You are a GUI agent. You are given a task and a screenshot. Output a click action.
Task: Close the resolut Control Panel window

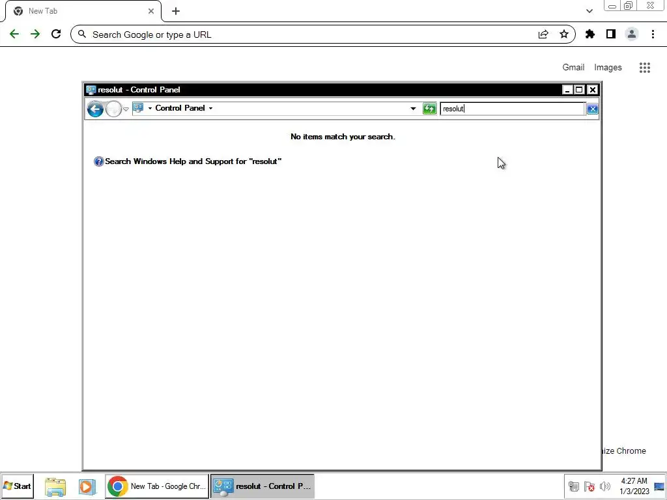point(592,90)
